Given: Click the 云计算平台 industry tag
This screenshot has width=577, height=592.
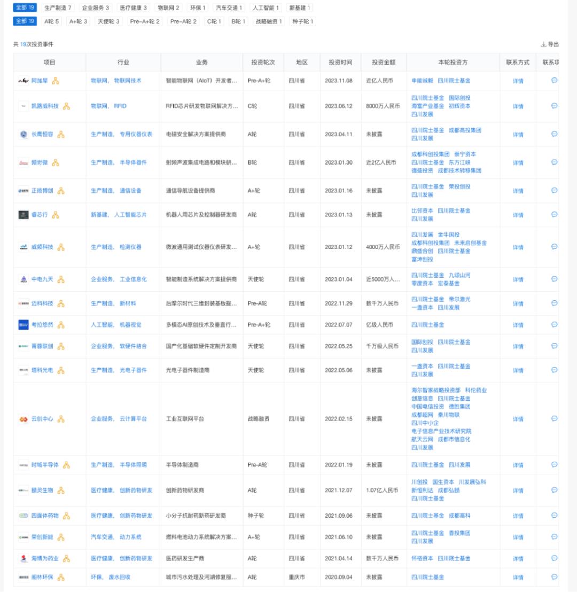Looking at the screenshot, I should point(134,419).
